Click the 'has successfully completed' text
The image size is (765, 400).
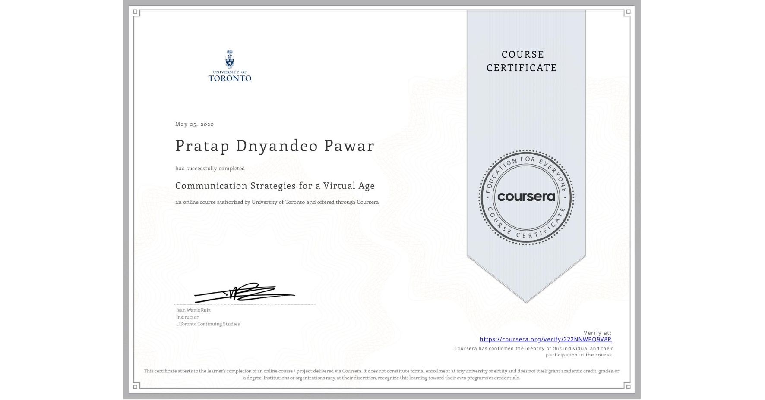210,168
